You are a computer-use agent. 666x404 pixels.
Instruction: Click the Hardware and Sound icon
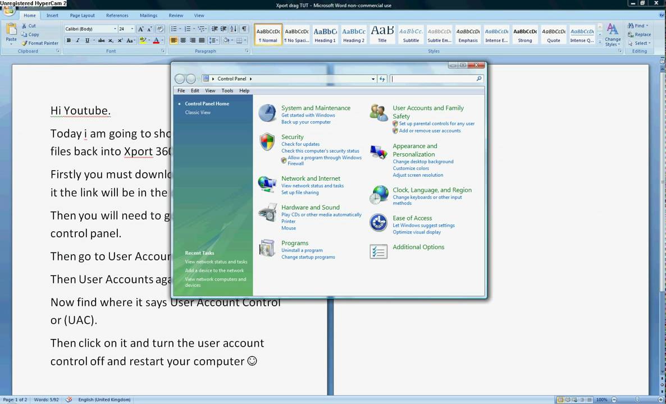click(267, 212)
